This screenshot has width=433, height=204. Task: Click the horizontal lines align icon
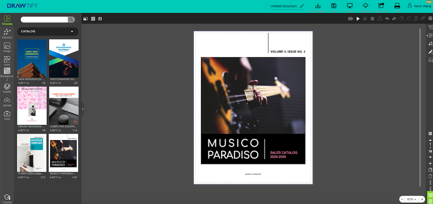372,19
